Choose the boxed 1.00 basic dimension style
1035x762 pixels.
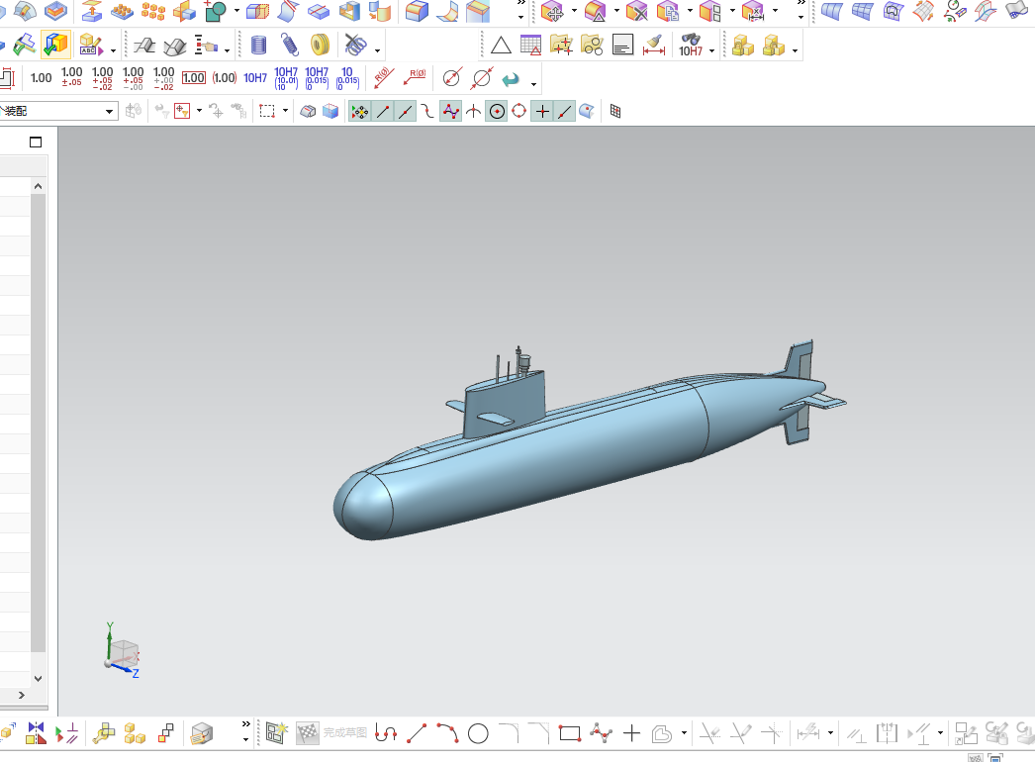(x=193, y=78)
